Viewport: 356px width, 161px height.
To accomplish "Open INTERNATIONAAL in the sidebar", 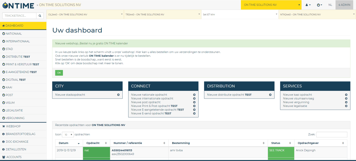I will (23, 41).
